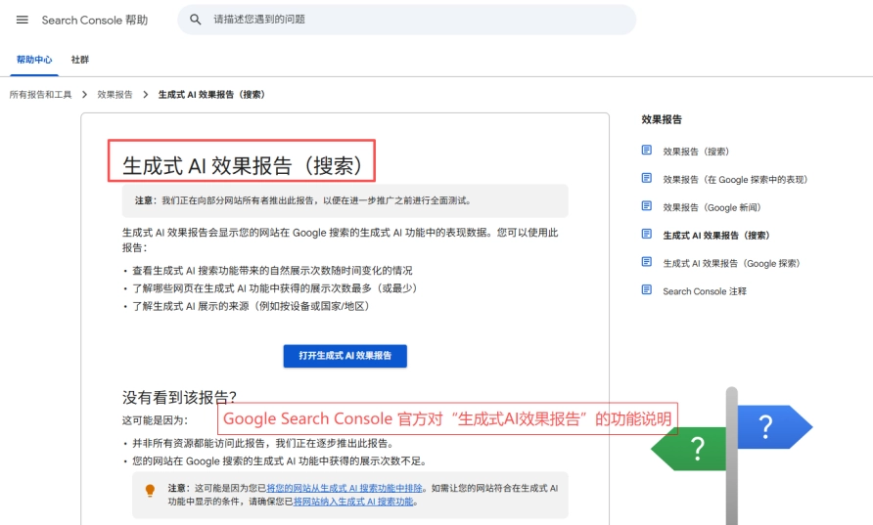Click bullet 查看生成式 AI 搜索功能带来的自然展示次数

272,271
